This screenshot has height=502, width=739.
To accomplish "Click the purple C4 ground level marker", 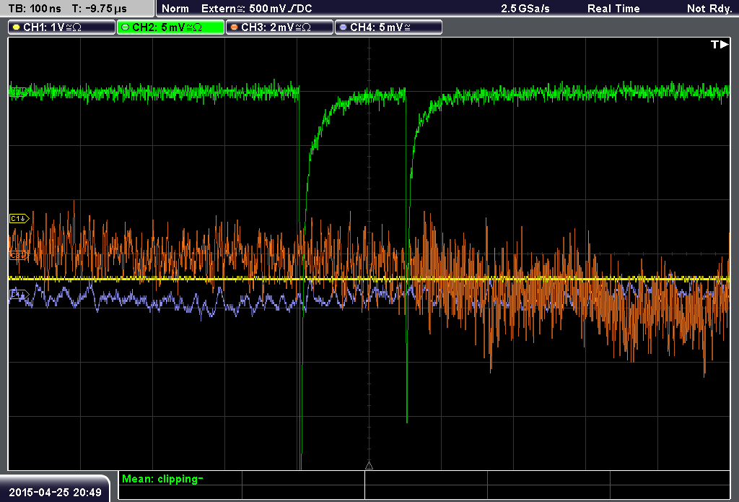I will click(x=19, y=295).
